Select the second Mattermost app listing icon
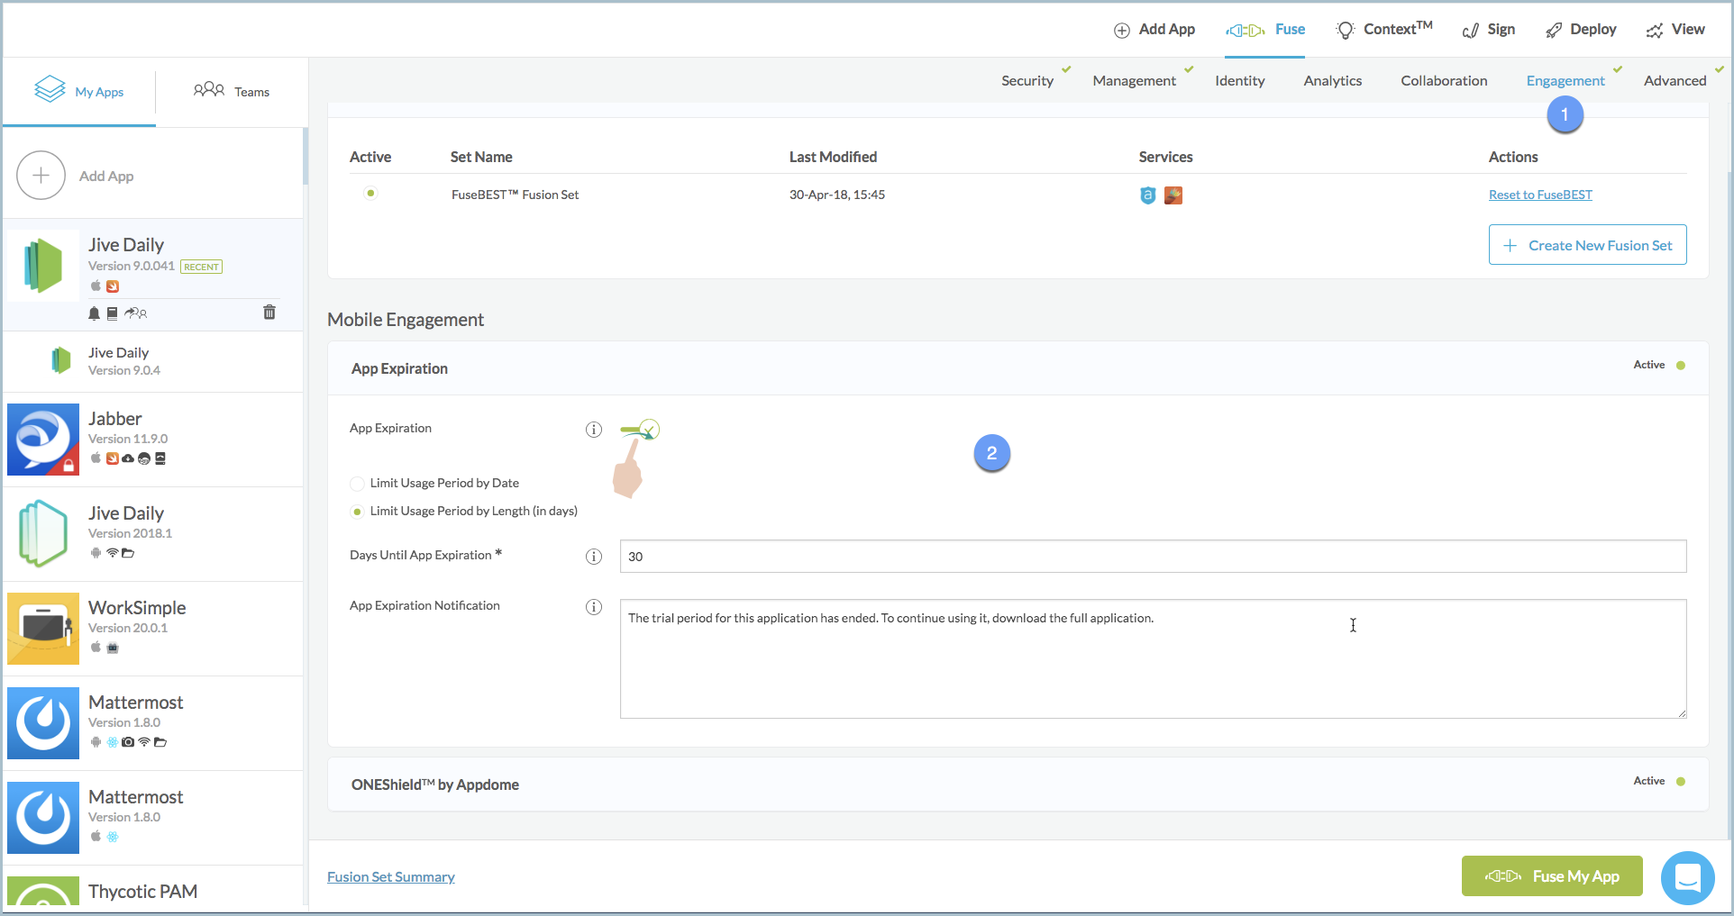This screenshot has height=916, width=1734. (x=43, y=818)
